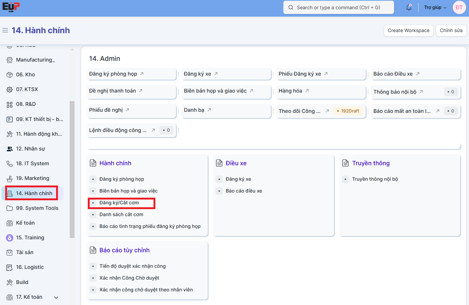The width and height of the screenshot is (469, 305).
Task: Open the ĐT user avatar menu
Action: pyautogui.click(x=459, y=7)
